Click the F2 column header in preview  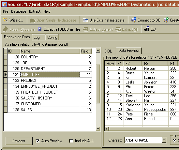pyautogui.click(x=133, y=63)
